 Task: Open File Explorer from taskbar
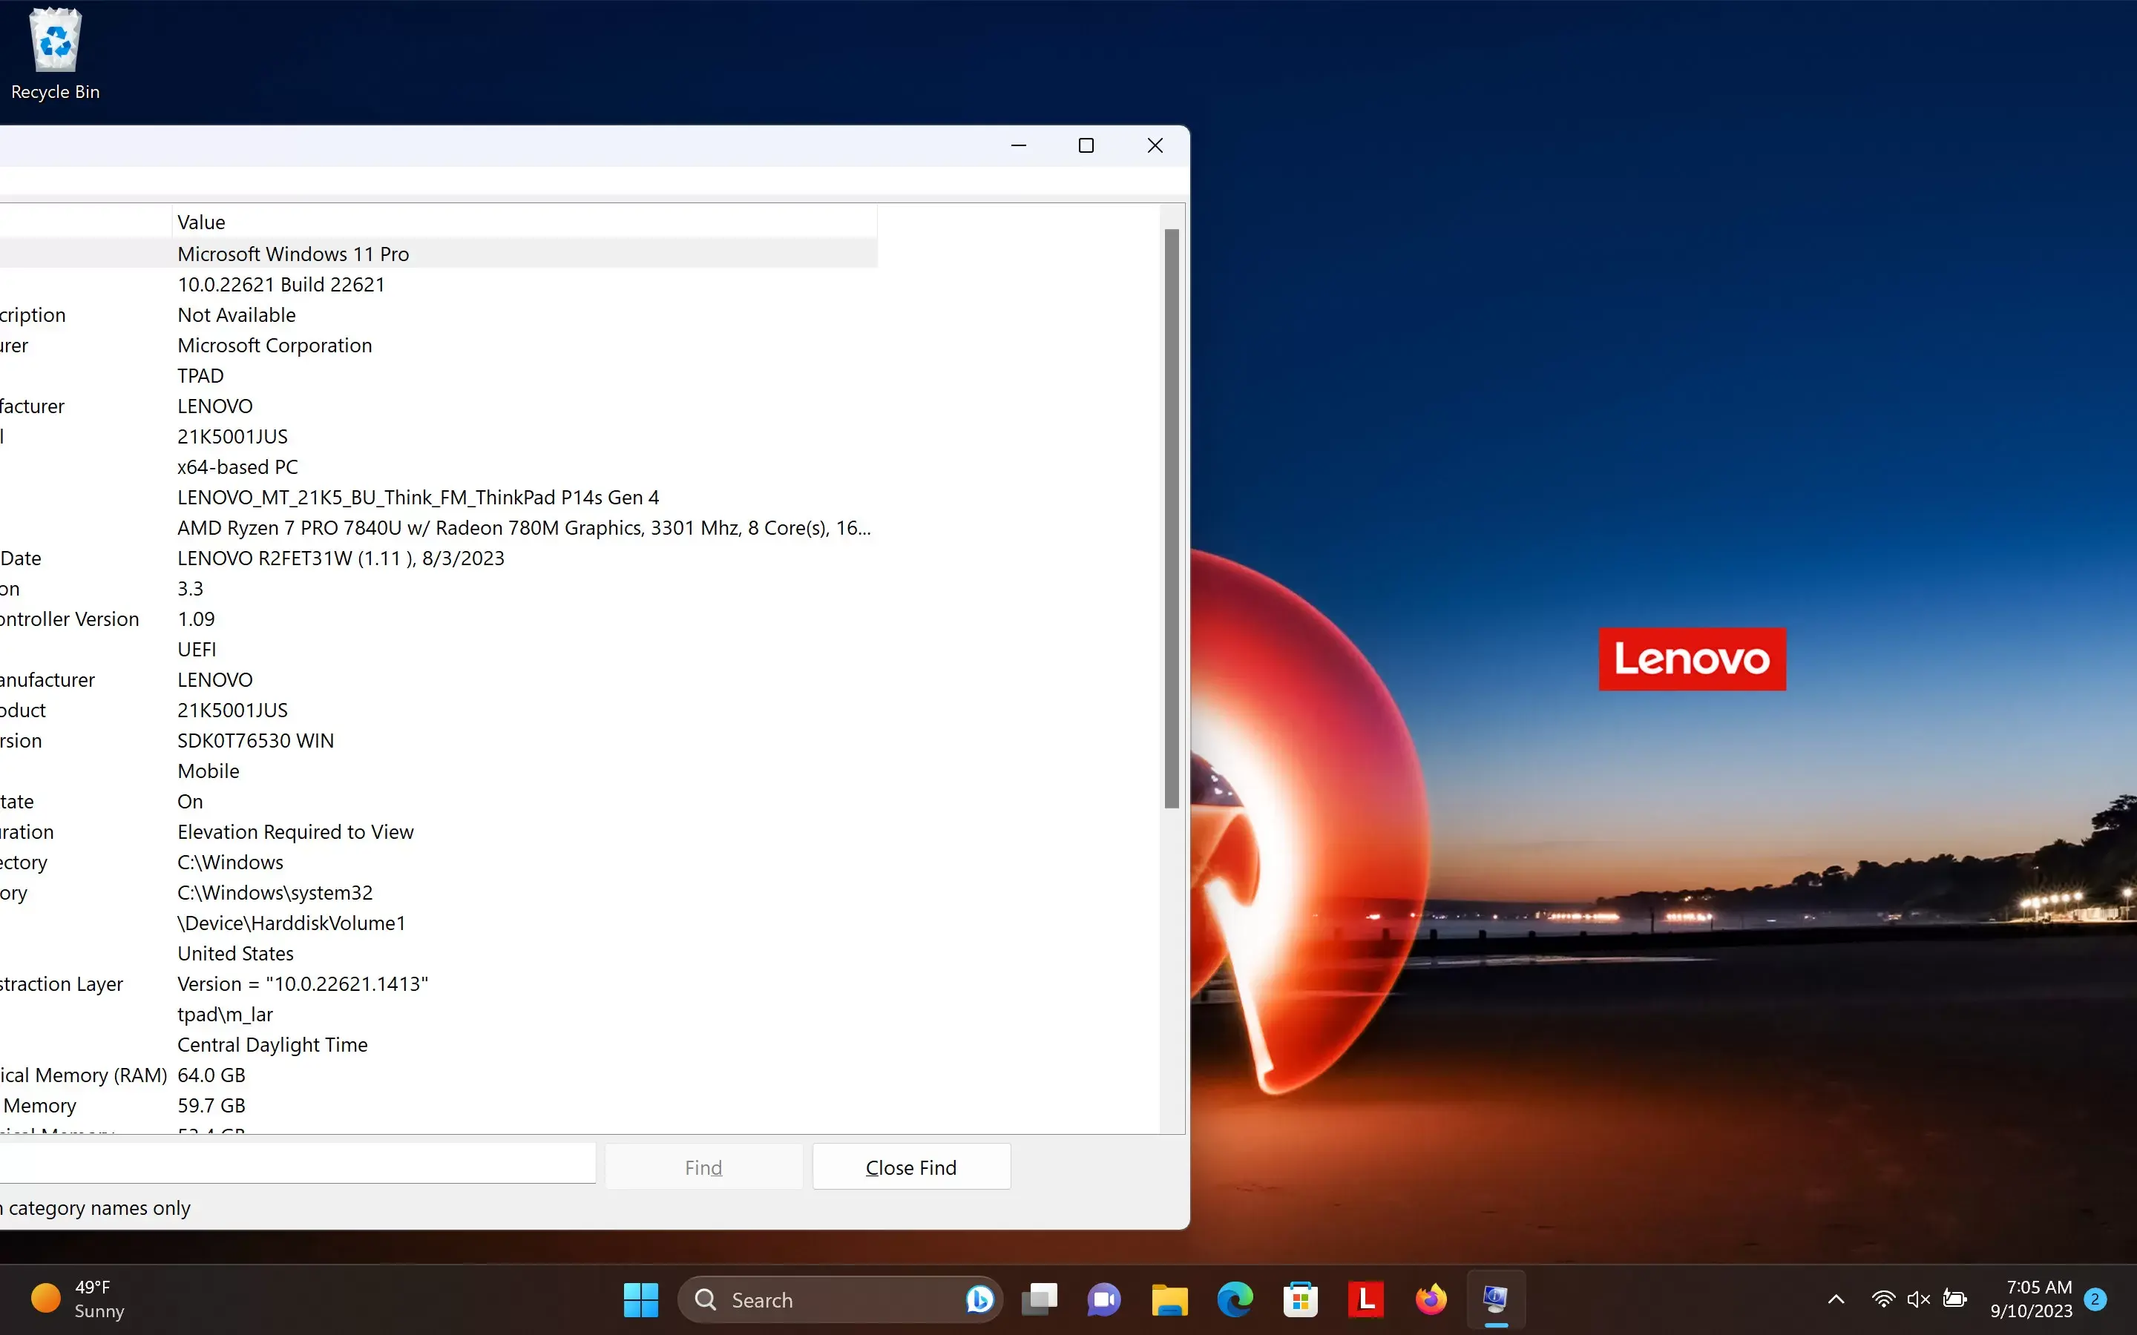pyautogui.click(x=1169, y=1299)
